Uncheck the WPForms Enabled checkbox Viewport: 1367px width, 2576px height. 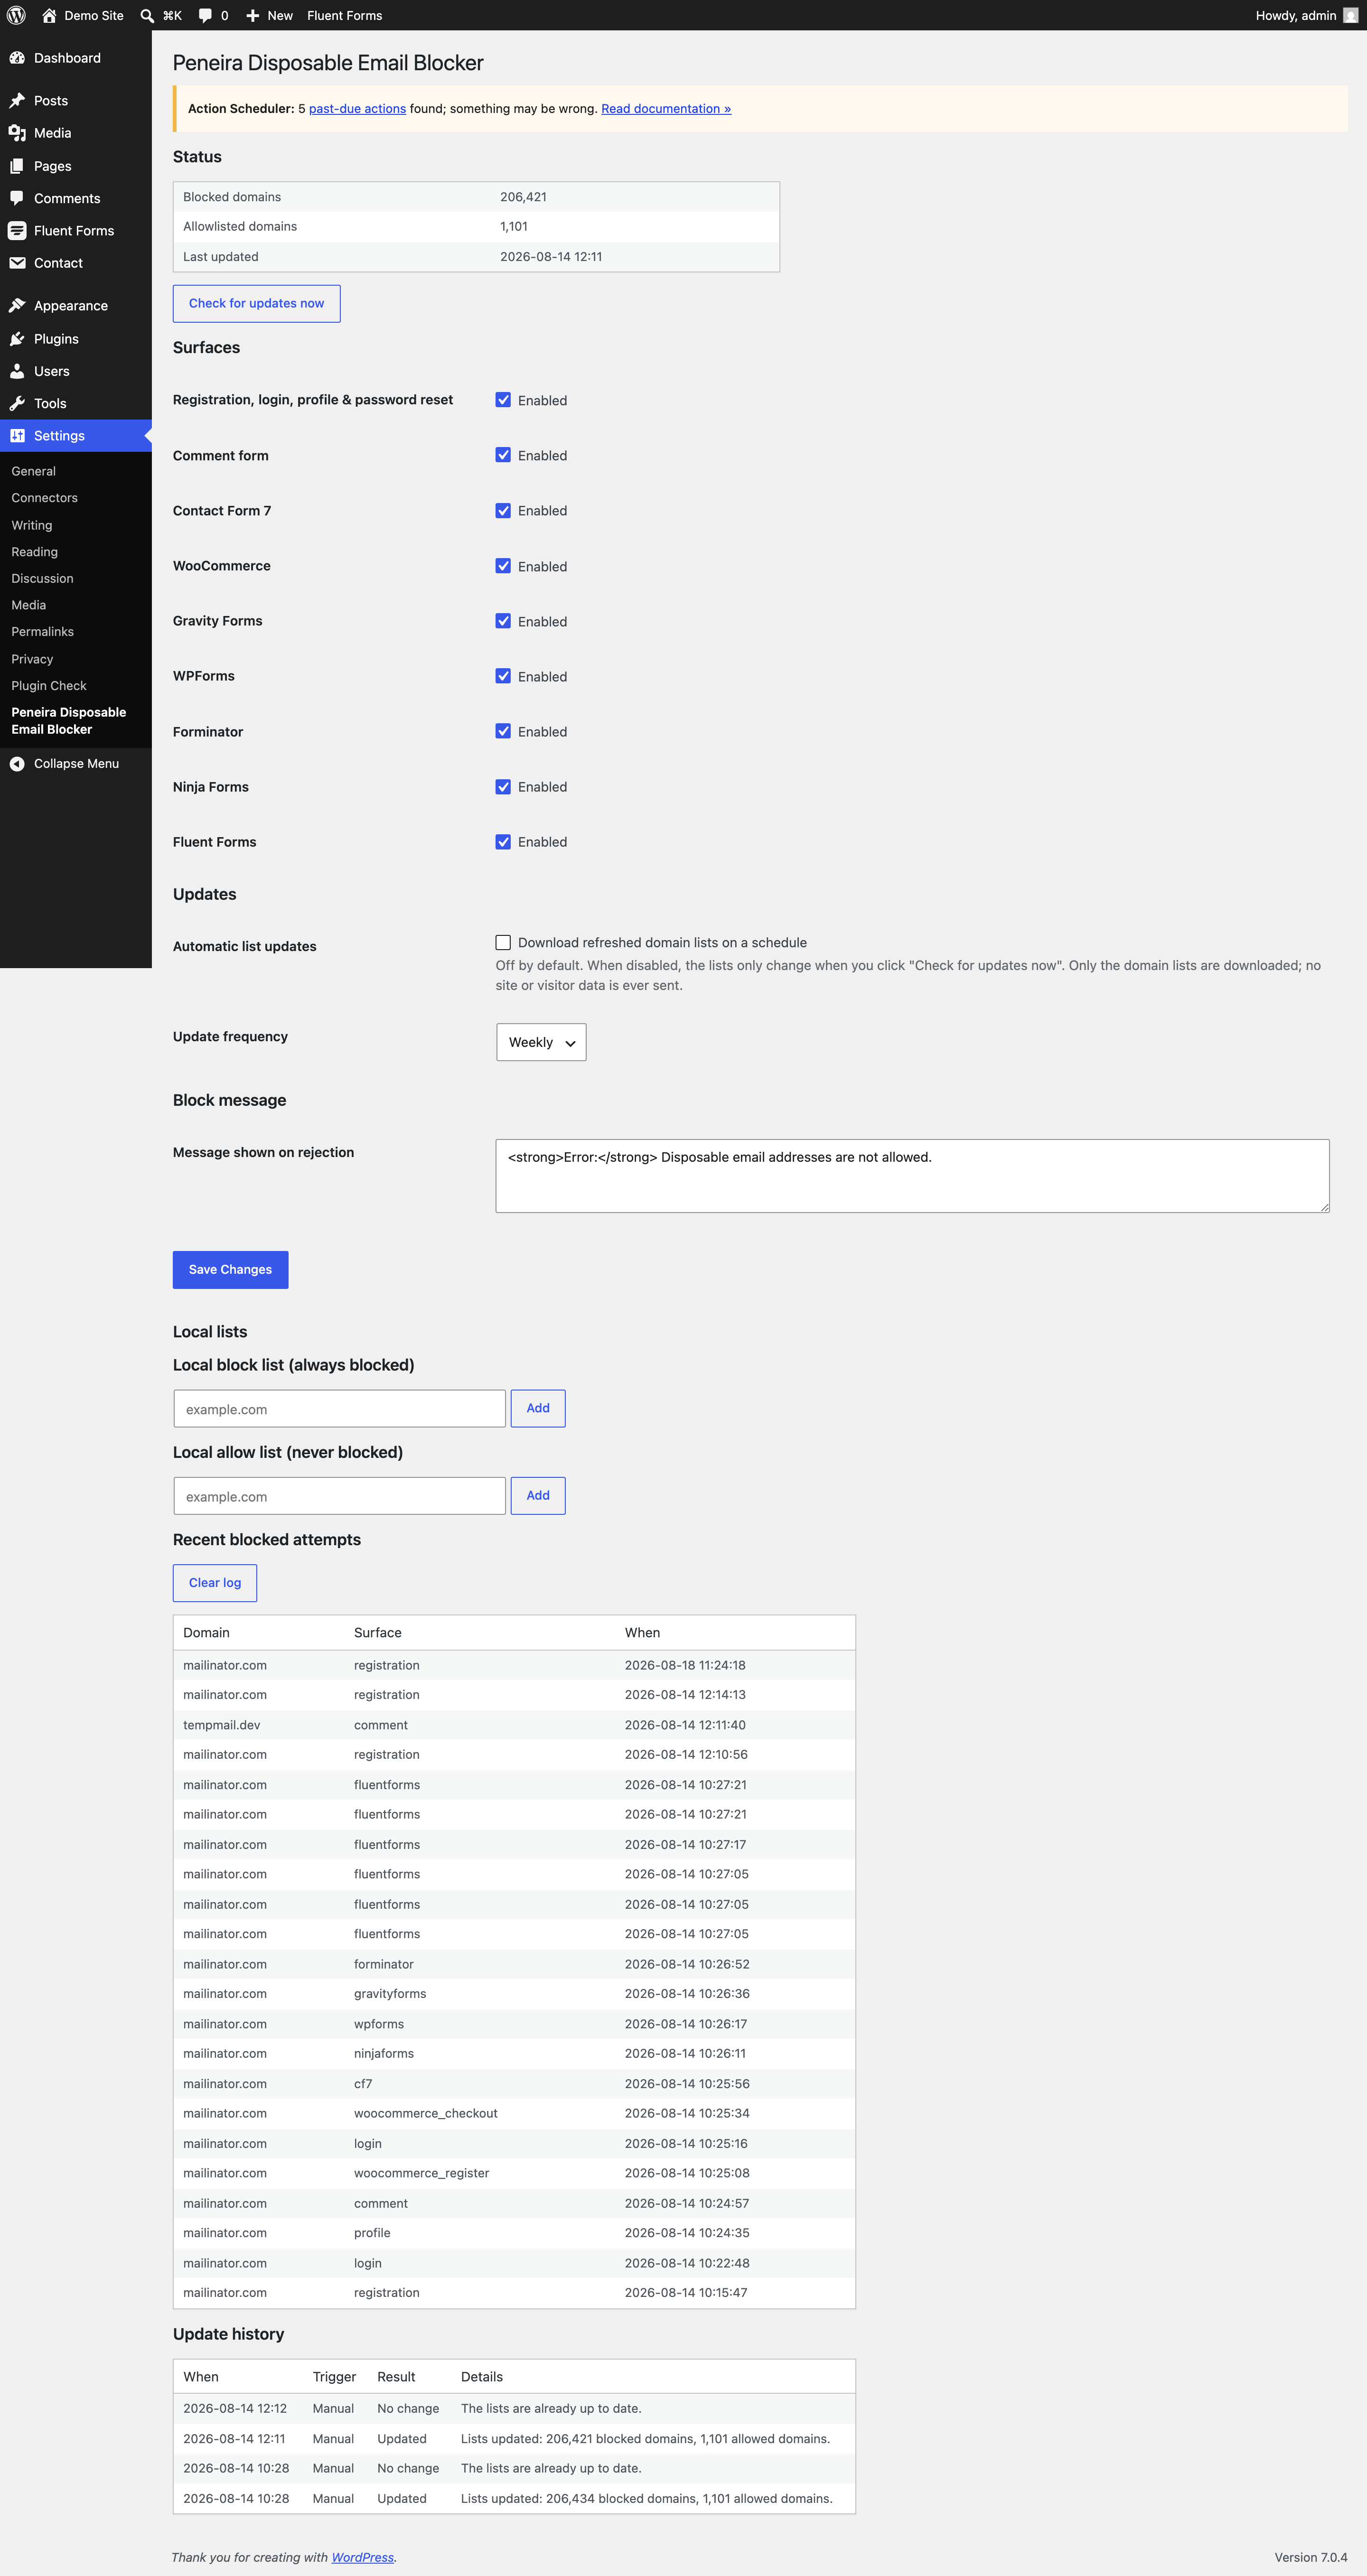pos(503,676)
